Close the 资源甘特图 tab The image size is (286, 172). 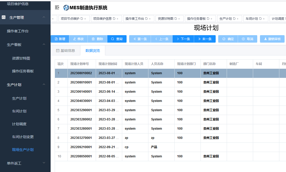tap(179, 19)
